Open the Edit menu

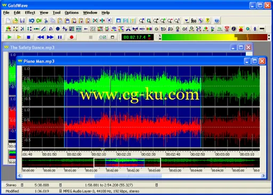pyautogui.click(x=17, y=13)
